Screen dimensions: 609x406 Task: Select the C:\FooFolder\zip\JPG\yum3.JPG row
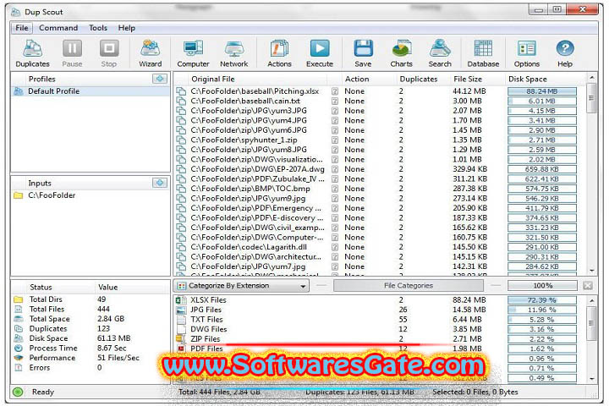376,111
